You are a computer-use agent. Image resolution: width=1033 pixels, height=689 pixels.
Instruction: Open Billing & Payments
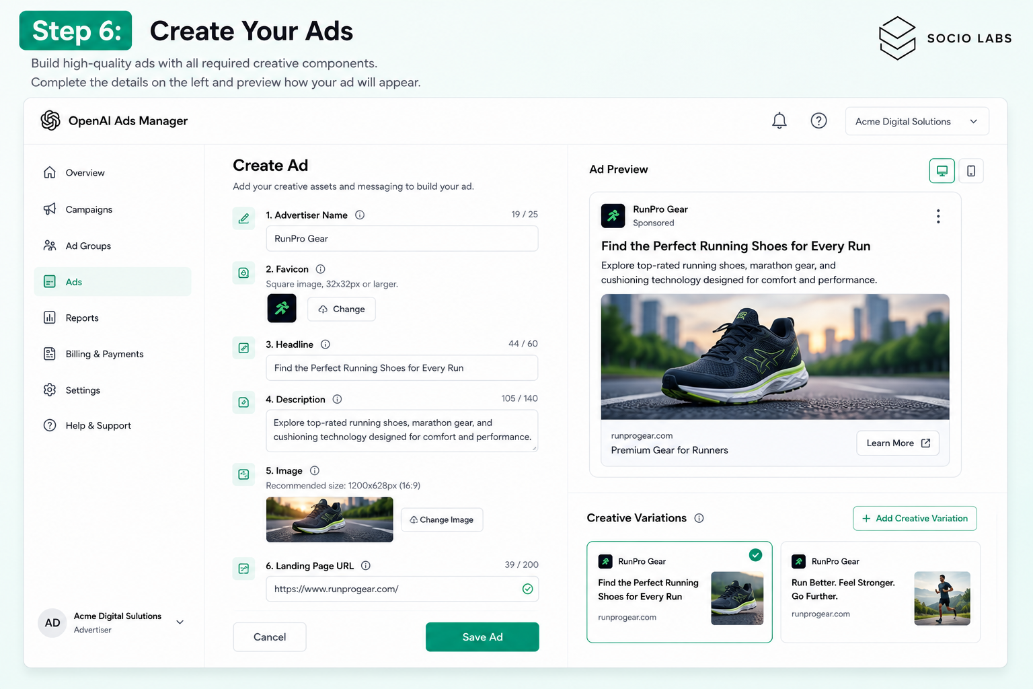pos(112,354)
